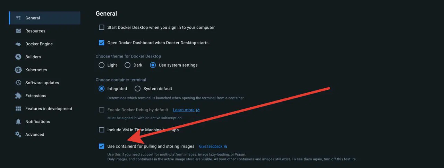Click the Give feedback link
Viewport: 444px width, 168px height.
pyautogui.click(x=211, y=147)
